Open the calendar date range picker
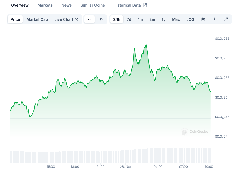 click(x=203, y=19)
